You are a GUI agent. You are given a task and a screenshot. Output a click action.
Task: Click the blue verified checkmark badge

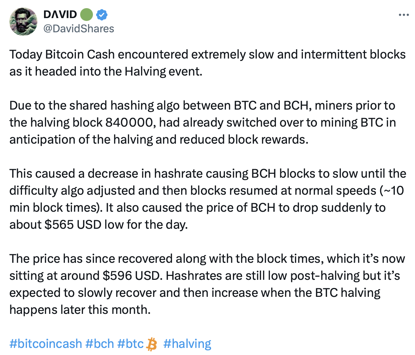[x=103, y=15]
